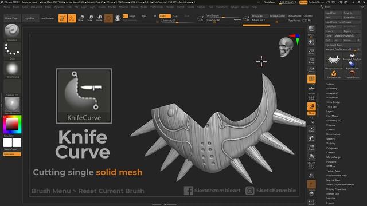Click the Frame mesh icon
Image resolution: width=367 pixels, height=206 pixels.
(x=311, y=129)
